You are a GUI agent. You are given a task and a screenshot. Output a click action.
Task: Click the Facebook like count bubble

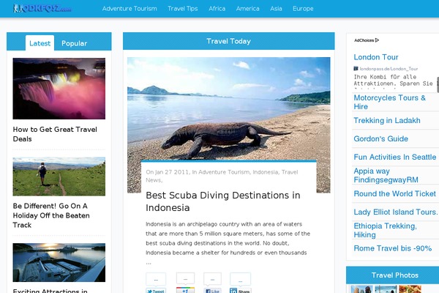pyautogui.click(x=212, y=280)
